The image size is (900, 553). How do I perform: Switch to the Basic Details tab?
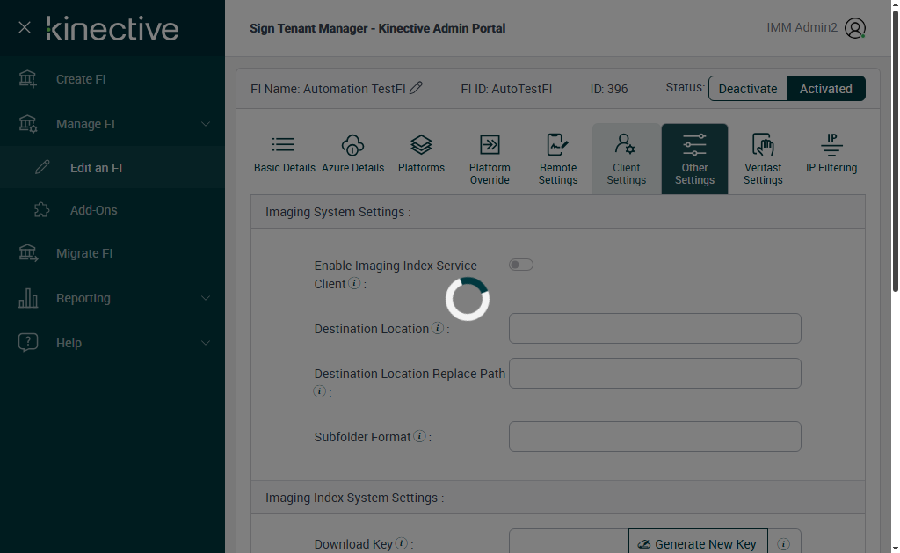[284, 159]
